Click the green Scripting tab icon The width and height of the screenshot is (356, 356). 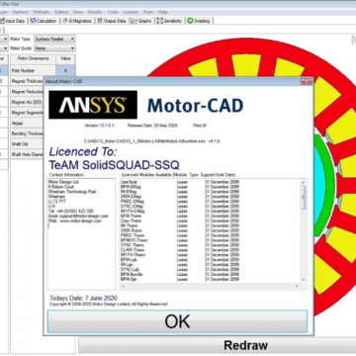tap(190, 21)
